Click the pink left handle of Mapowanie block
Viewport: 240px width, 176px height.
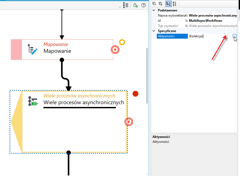pos(16,50)
